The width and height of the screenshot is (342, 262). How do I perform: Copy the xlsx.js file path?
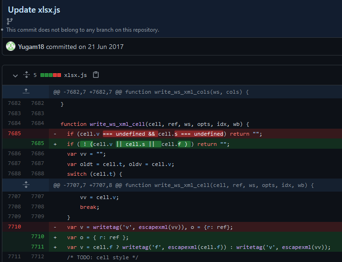click(96, 75)
